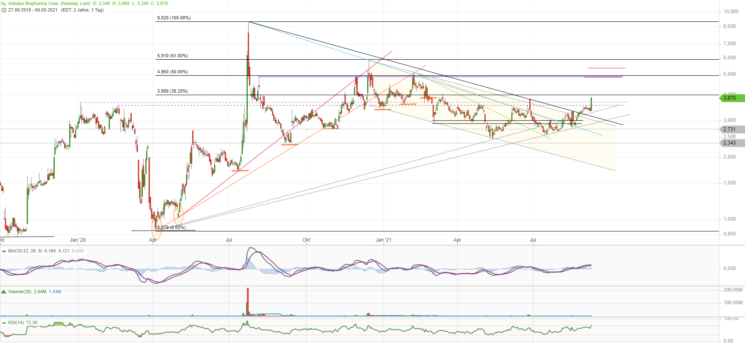
Task: Click the Jan '20 marker on time axis
Action: pos(78,240)
